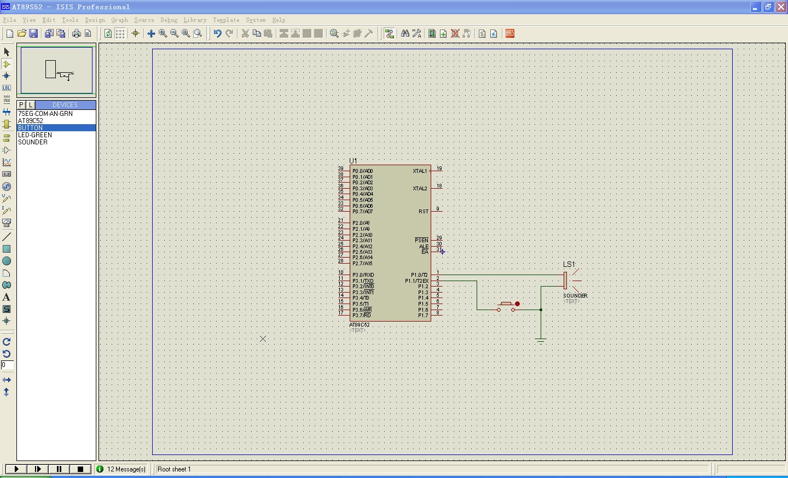Click the binoculars search icon
This screenshot has width=788, height=478.
pyautogui.click(x=405, y=33)
